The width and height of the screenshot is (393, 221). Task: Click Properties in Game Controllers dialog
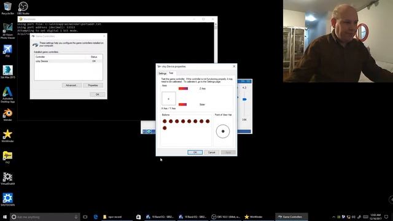point(93,85)
